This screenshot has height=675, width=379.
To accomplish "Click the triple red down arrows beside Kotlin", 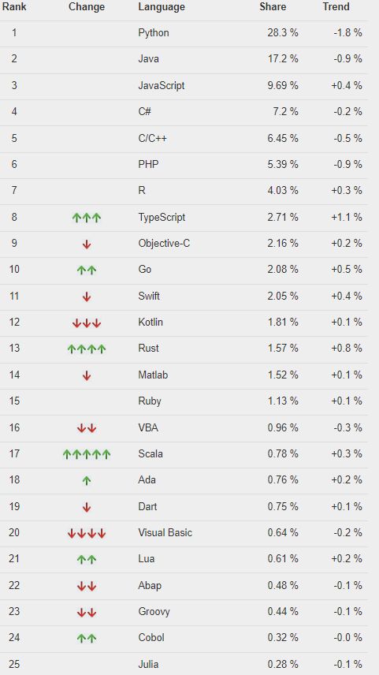I will (x=87, y=323).
